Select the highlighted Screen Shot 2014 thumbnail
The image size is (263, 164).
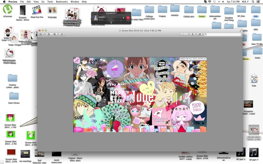pos(254,130)
